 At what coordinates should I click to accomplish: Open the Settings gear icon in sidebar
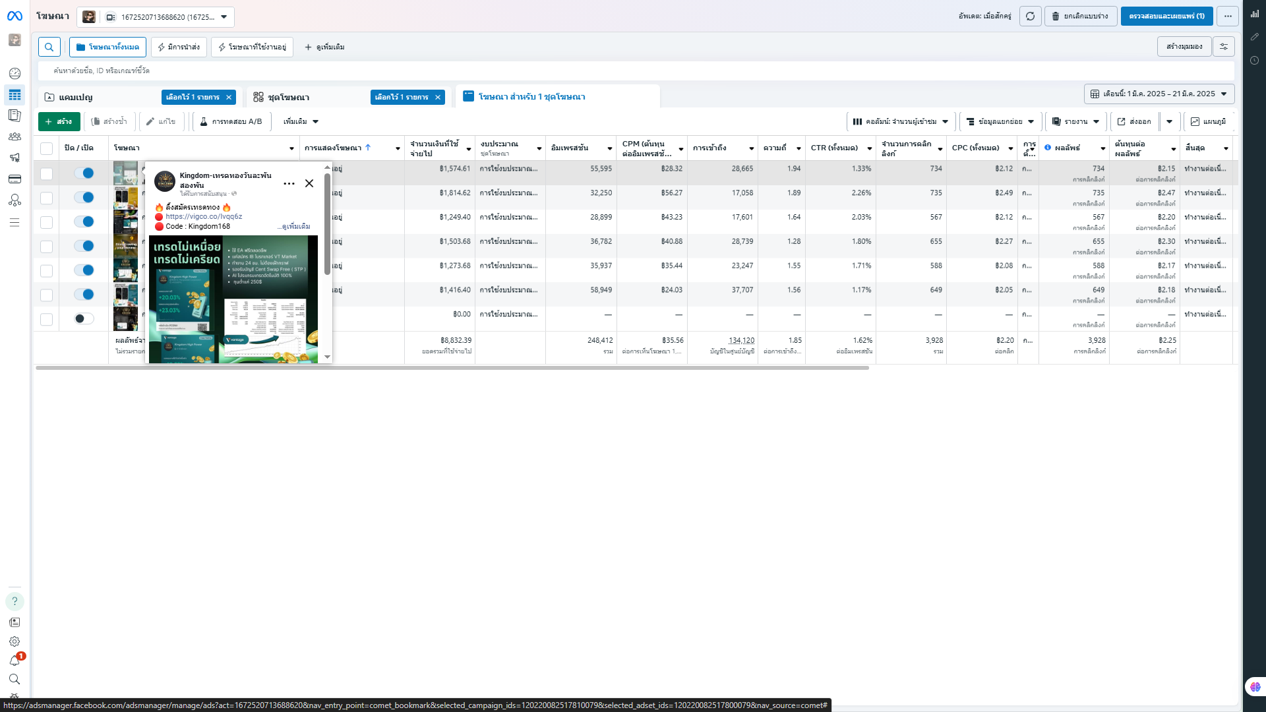tap(15, 641)
